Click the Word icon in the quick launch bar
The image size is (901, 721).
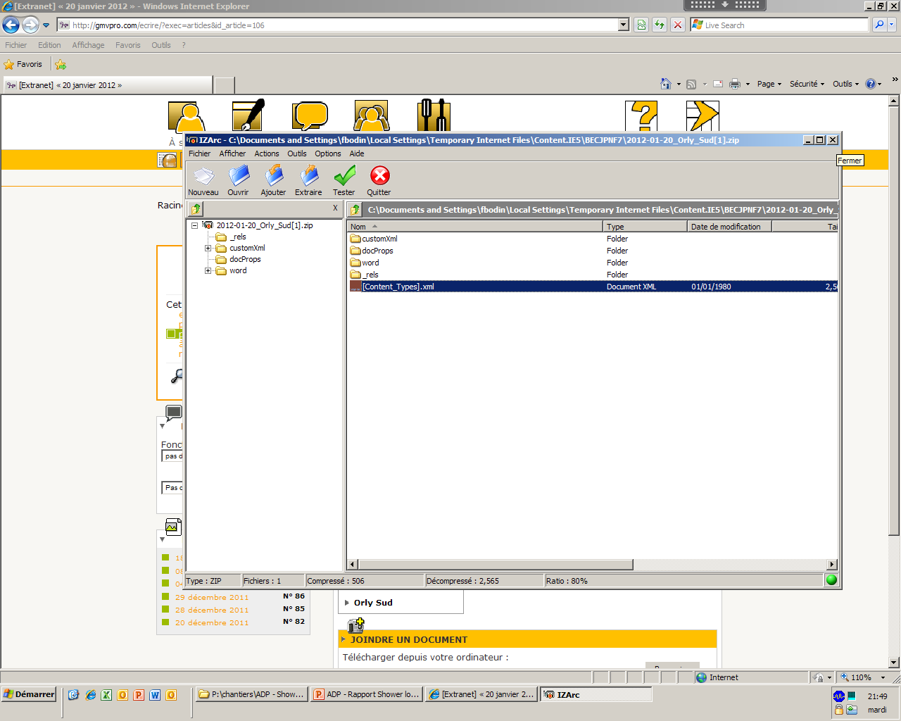point(155,695)
